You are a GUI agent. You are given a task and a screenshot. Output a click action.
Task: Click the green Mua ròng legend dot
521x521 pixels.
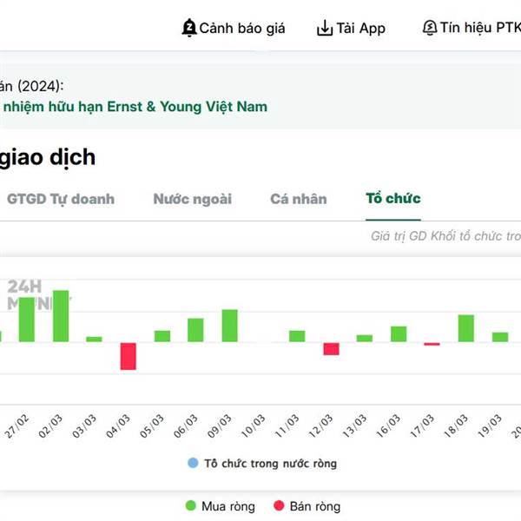pos(191,506)
